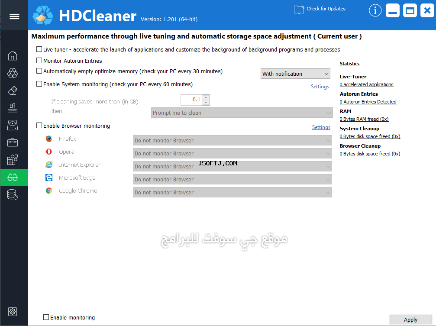Open Google Chrome monitoring dropdown

pos(233,192)
